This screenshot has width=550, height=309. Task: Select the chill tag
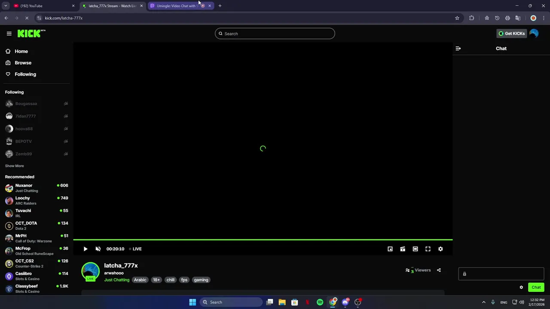[171, 280]
